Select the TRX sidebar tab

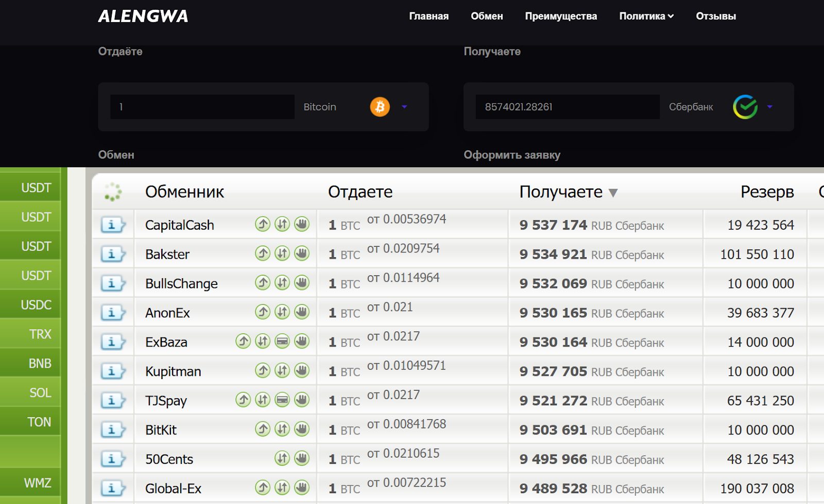pyautogui.click(x=30, y=334)
